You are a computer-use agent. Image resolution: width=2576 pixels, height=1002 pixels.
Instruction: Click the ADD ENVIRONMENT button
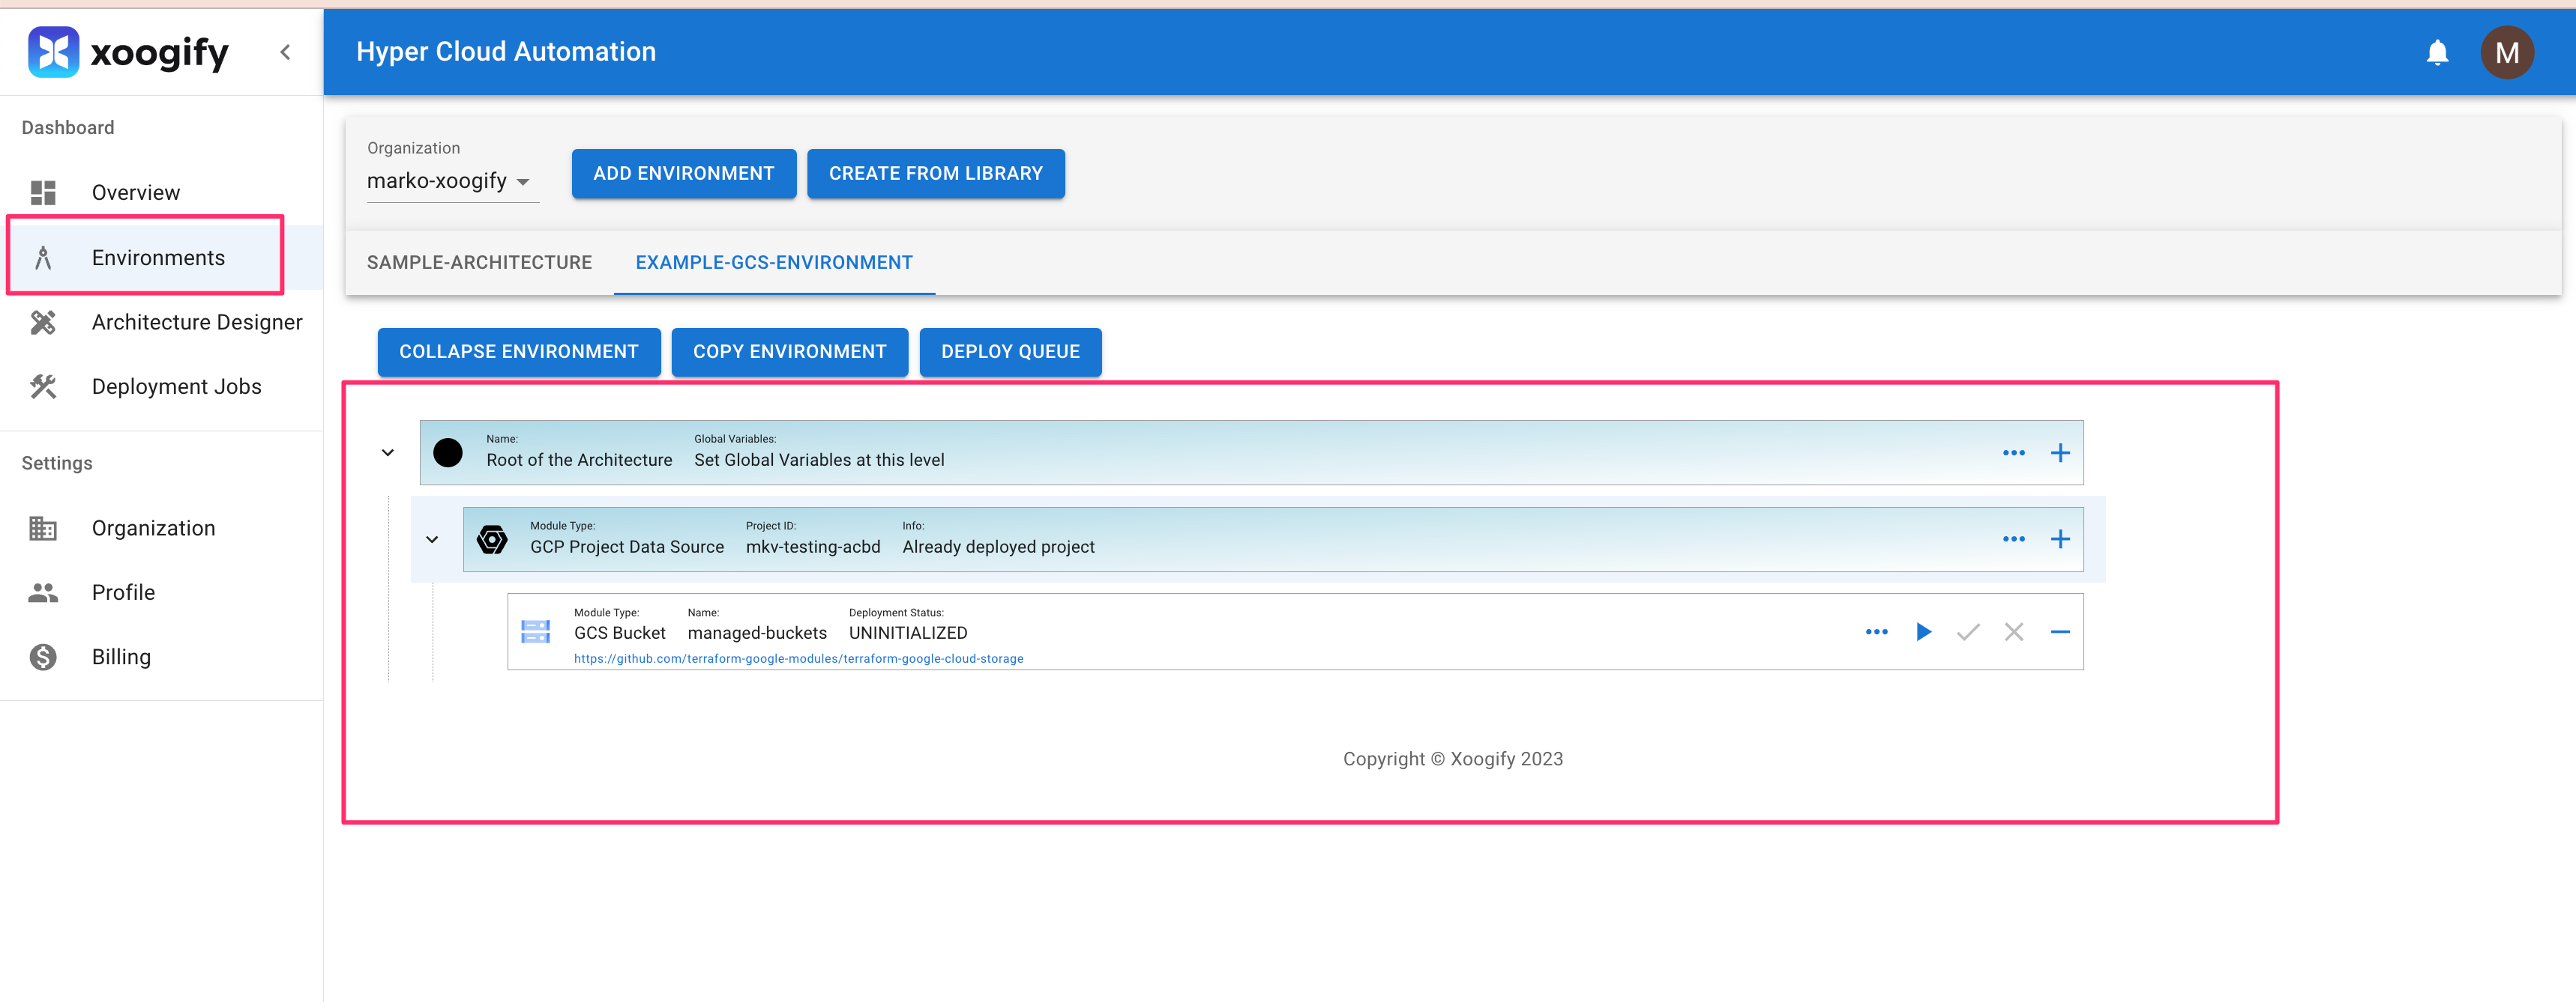coord(683,174)
